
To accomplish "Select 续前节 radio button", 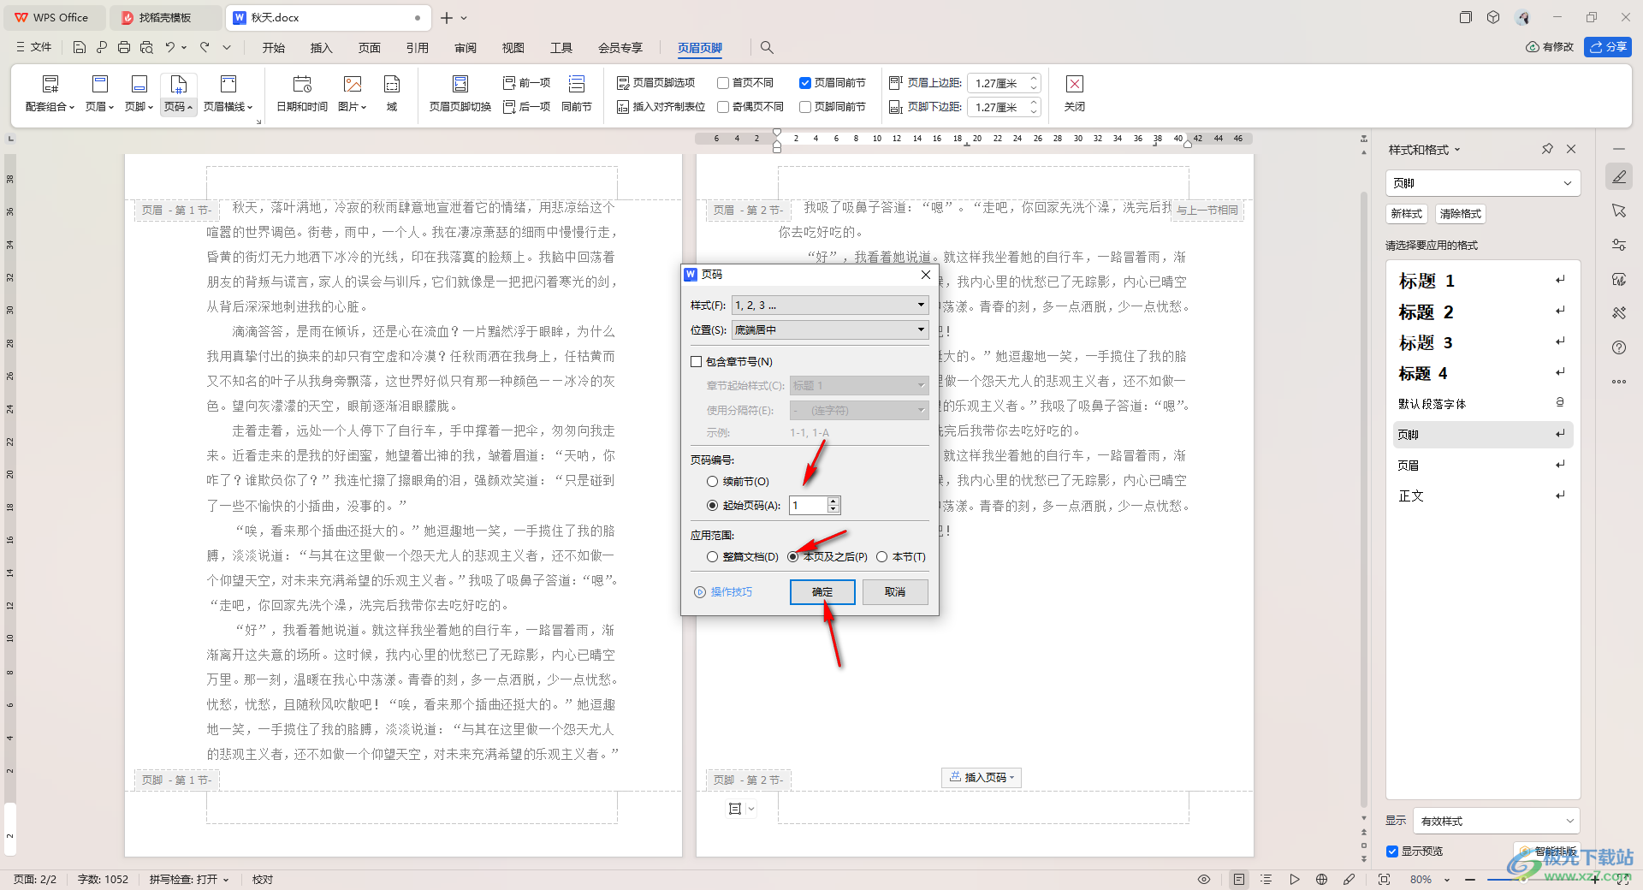I will click(x=712, y=482).
